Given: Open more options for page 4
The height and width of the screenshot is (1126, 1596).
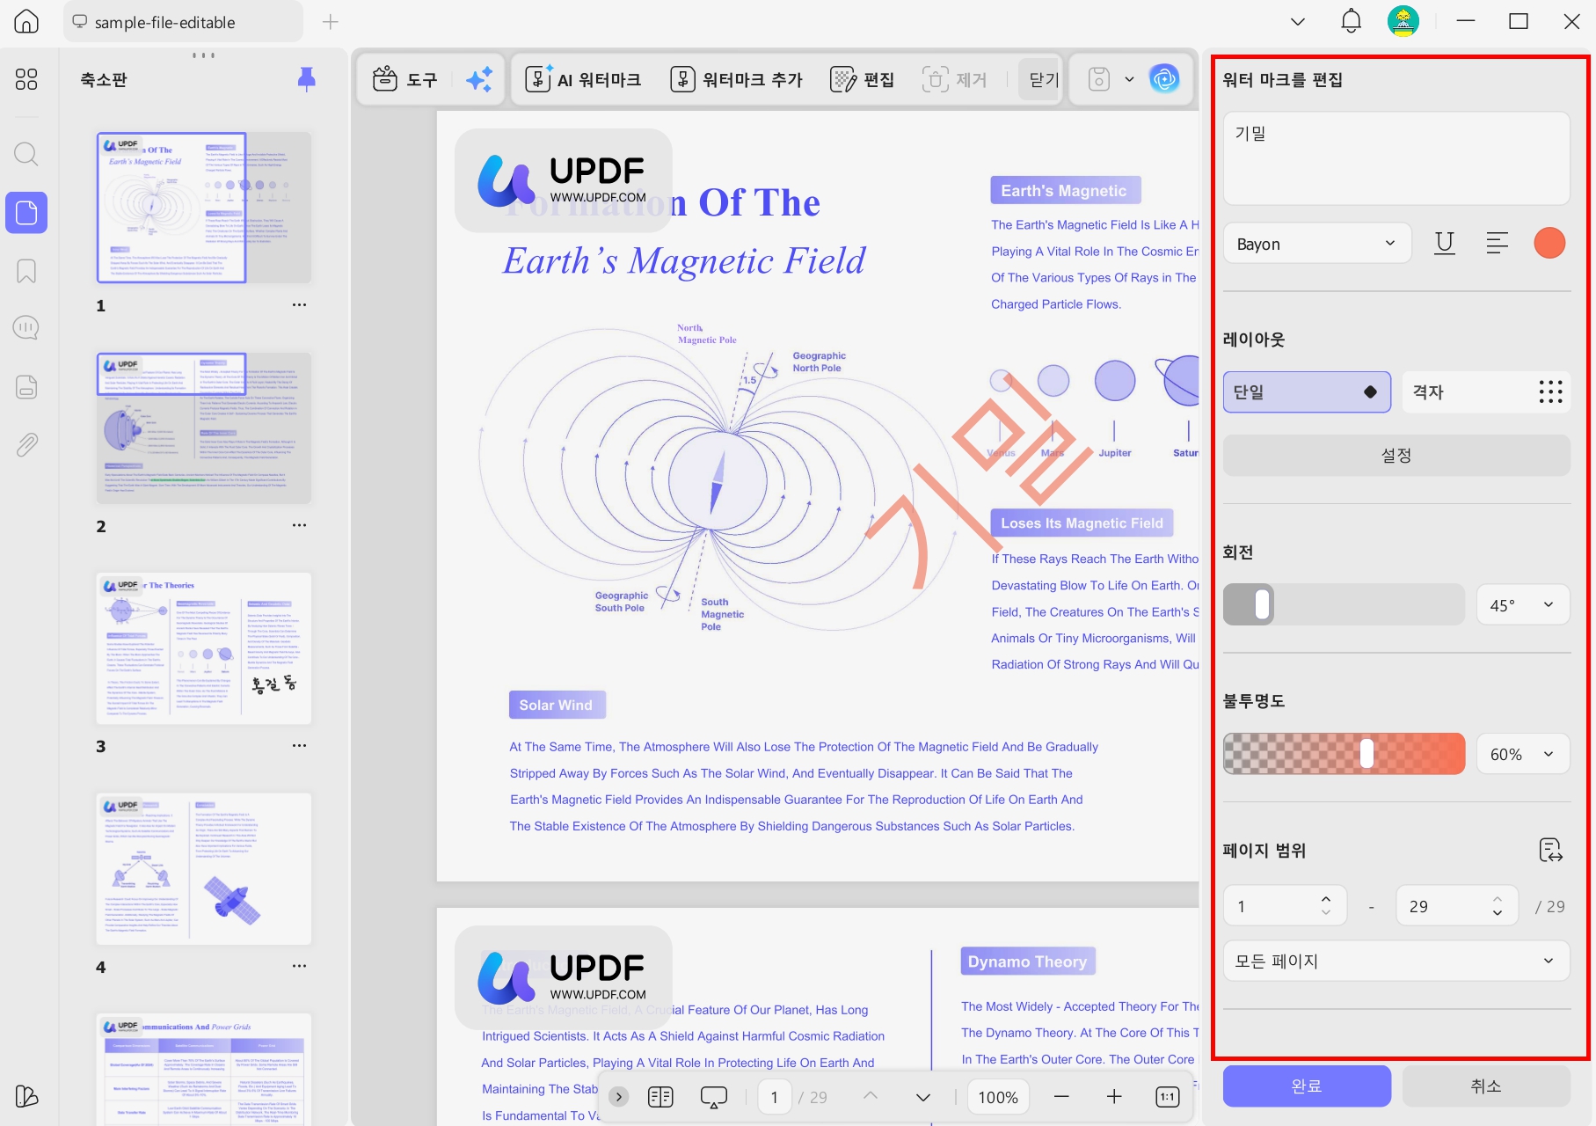Looking at the screenshot, I should point(299,966).
